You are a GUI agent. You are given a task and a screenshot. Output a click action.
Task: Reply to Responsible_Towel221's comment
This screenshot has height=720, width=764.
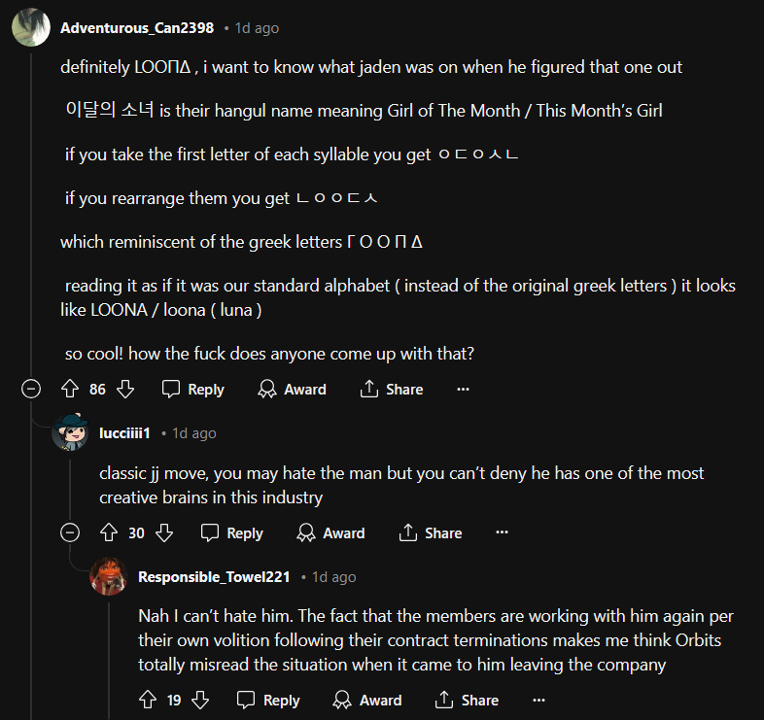pos(268,701)
